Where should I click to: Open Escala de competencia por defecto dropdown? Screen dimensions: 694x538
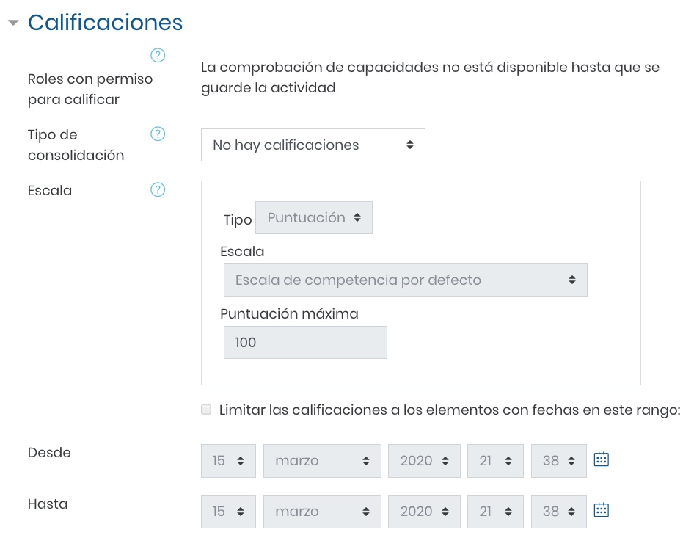tap(406, 280)
